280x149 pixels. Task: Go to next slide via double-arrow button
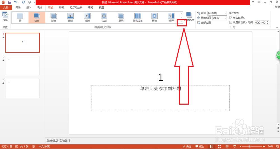278,131
